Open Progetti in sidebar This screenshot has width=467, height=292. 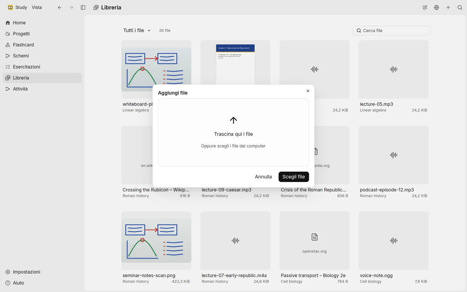click(42, 34)
